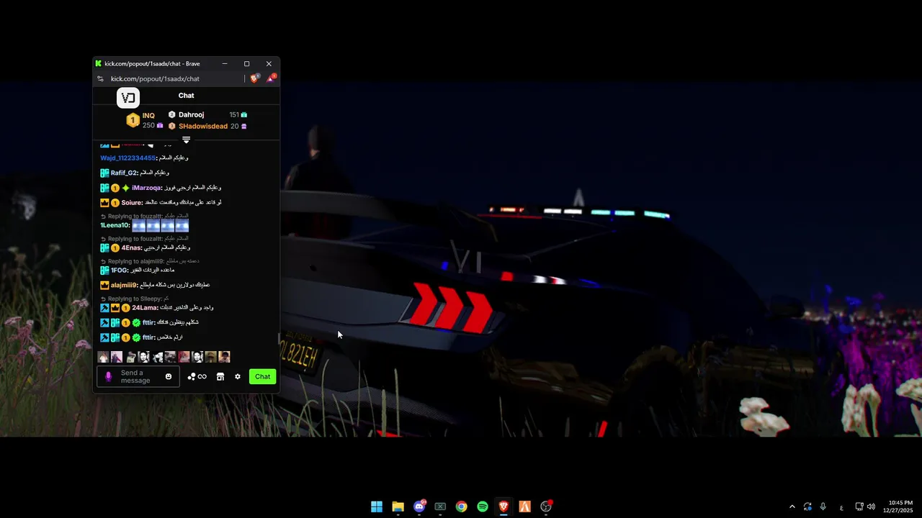The image size is (922, 518).
Task: Open the volume speaker tray icon
Action: click(871, 506)
